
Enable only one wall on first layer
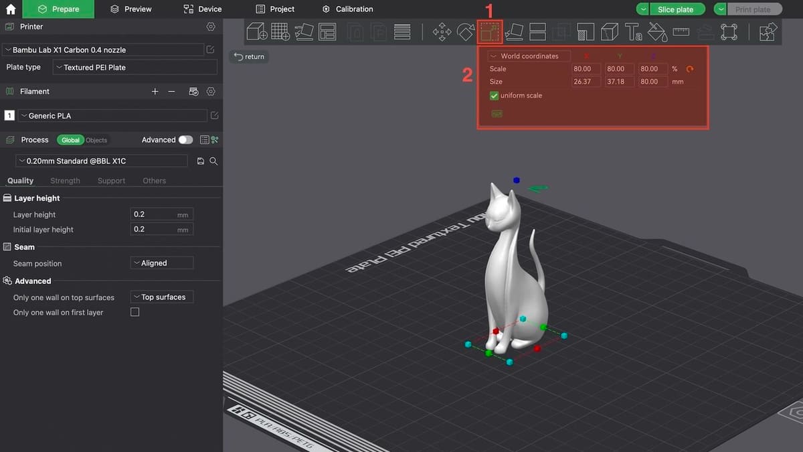pos(135,312)
